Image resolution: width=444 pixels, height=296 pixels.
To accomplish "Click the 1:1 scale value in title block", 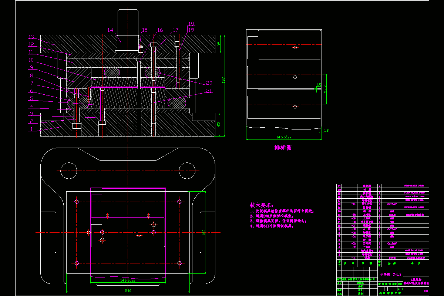I will [400, 289].
